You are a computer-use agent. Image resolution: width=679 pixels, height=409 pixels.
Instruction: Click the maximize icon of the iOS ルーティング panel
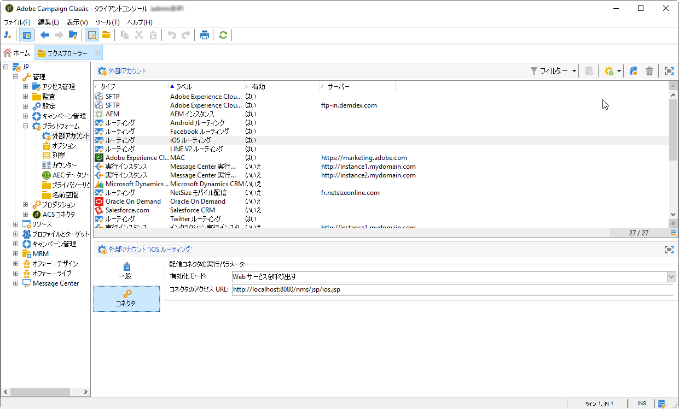coord(669,249)
